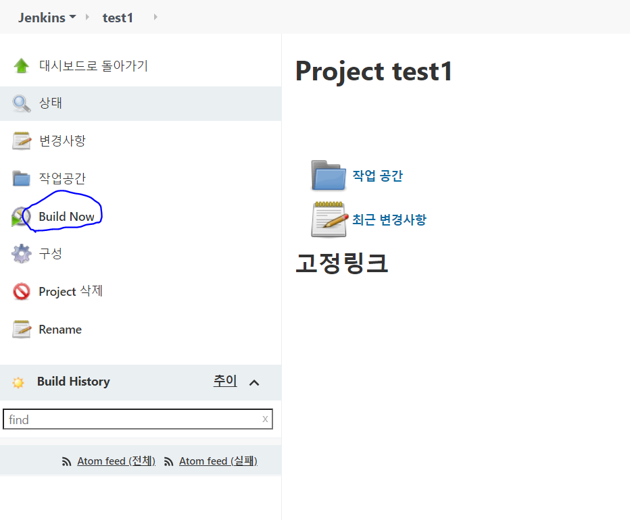The height and width of the screenshot is (520, 630).
Task: Start a build with Build Now
Action: (67, 216)
